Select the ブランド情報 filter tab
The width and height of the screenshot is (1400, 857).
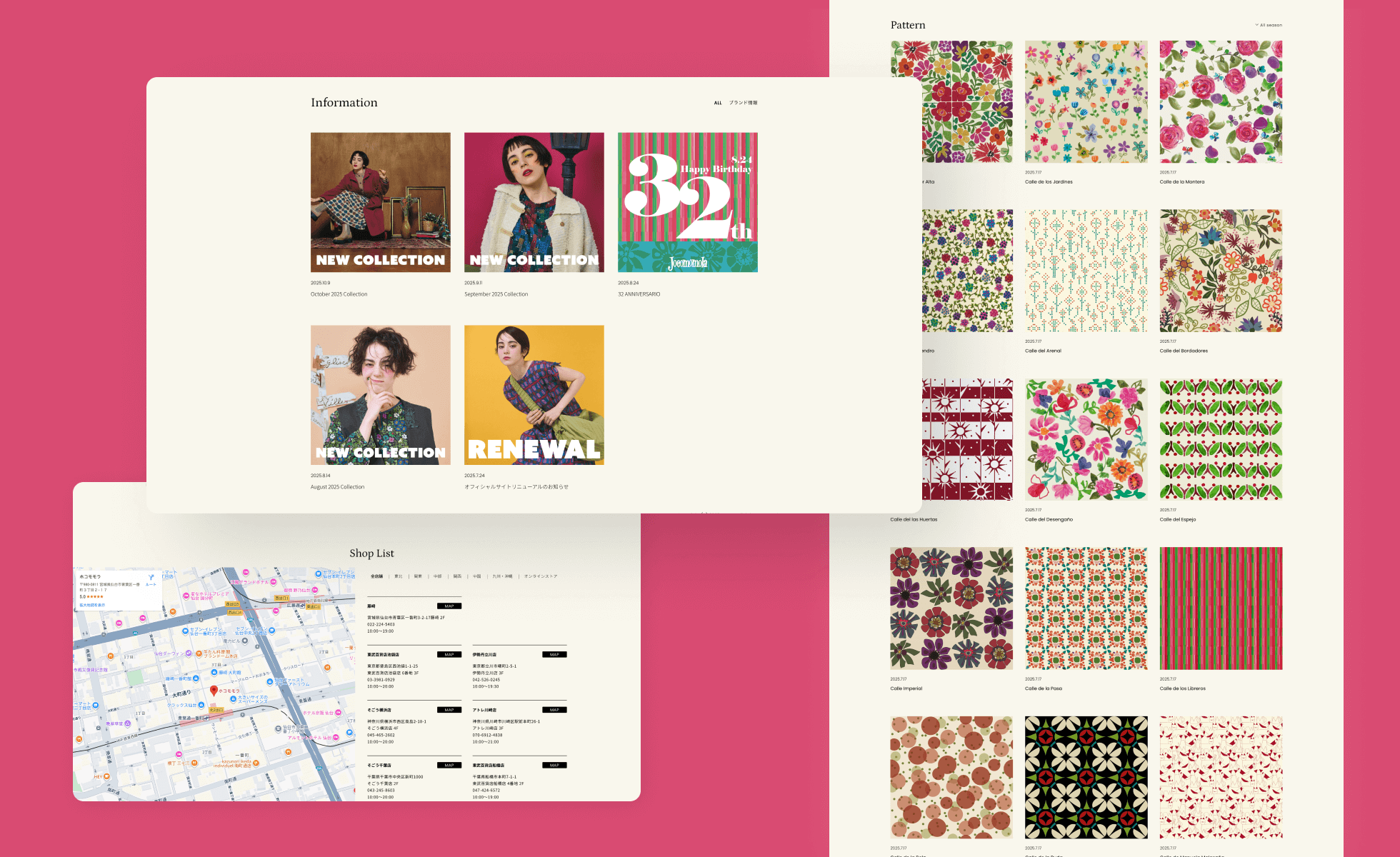(743, 103)
